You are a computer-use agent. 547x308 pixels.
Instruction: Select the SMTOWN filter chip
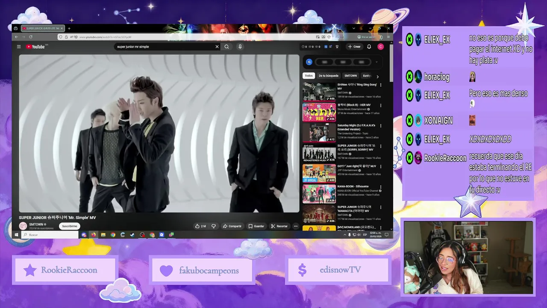click(350, 76)
